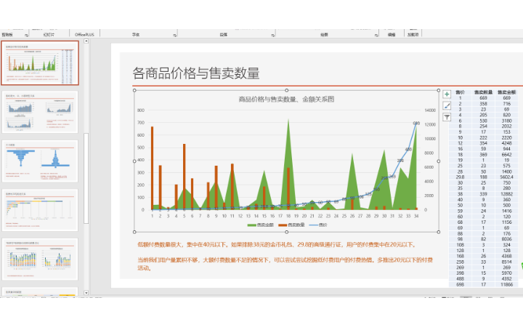This screenshot has height=327, width=523.
Task: Click the OfficePLUS ribbon group label
Action: (84, 34)
